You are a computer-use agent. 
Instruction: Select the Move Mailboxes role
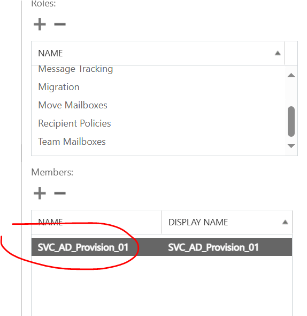click(73, 105)
